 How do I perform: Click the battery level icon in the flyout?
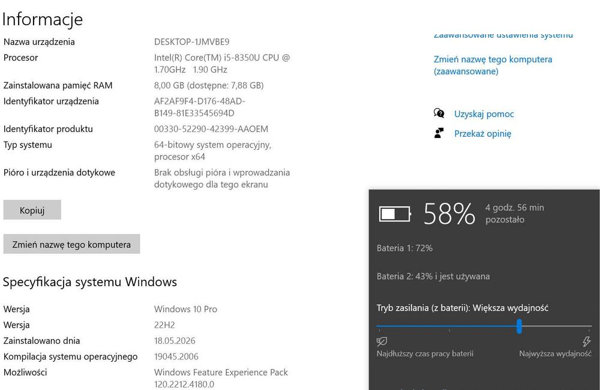point(395,214)
